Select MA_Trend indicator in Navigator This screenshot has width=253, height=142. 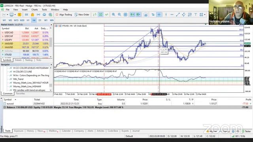[x=18, y=79]
